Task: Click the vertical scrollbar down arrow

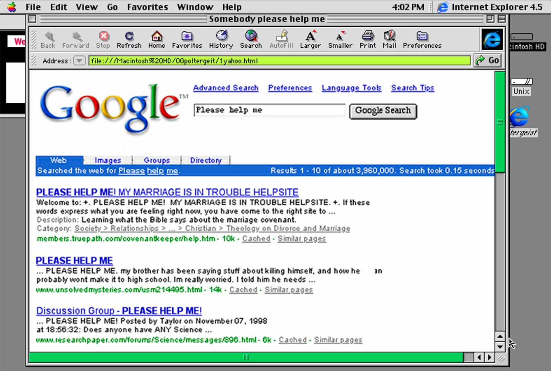Action: coord(500,346)
